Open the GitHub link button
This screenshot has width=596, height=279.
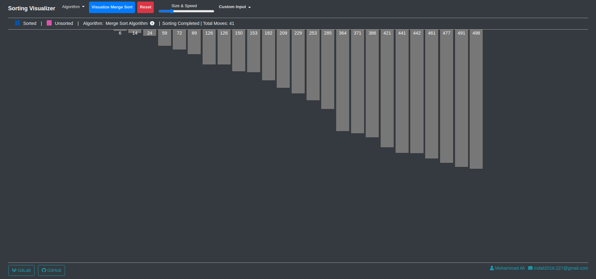pos(51,270)
